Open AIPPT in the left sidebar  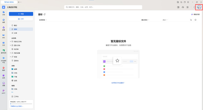(4, 91)
